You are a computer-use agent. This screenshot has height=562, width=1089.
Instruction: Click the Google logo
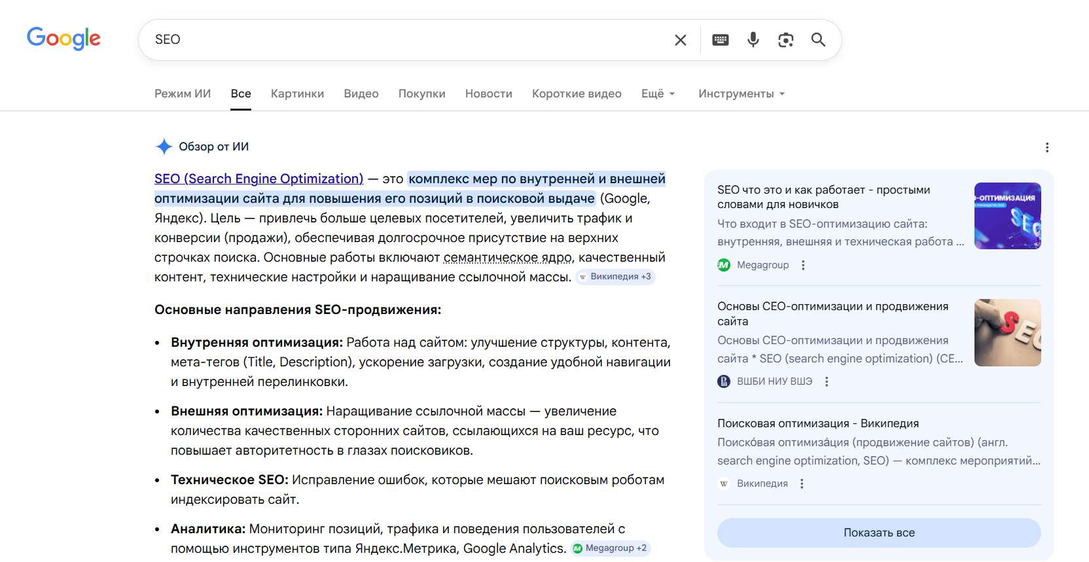(x=63, y=39)
